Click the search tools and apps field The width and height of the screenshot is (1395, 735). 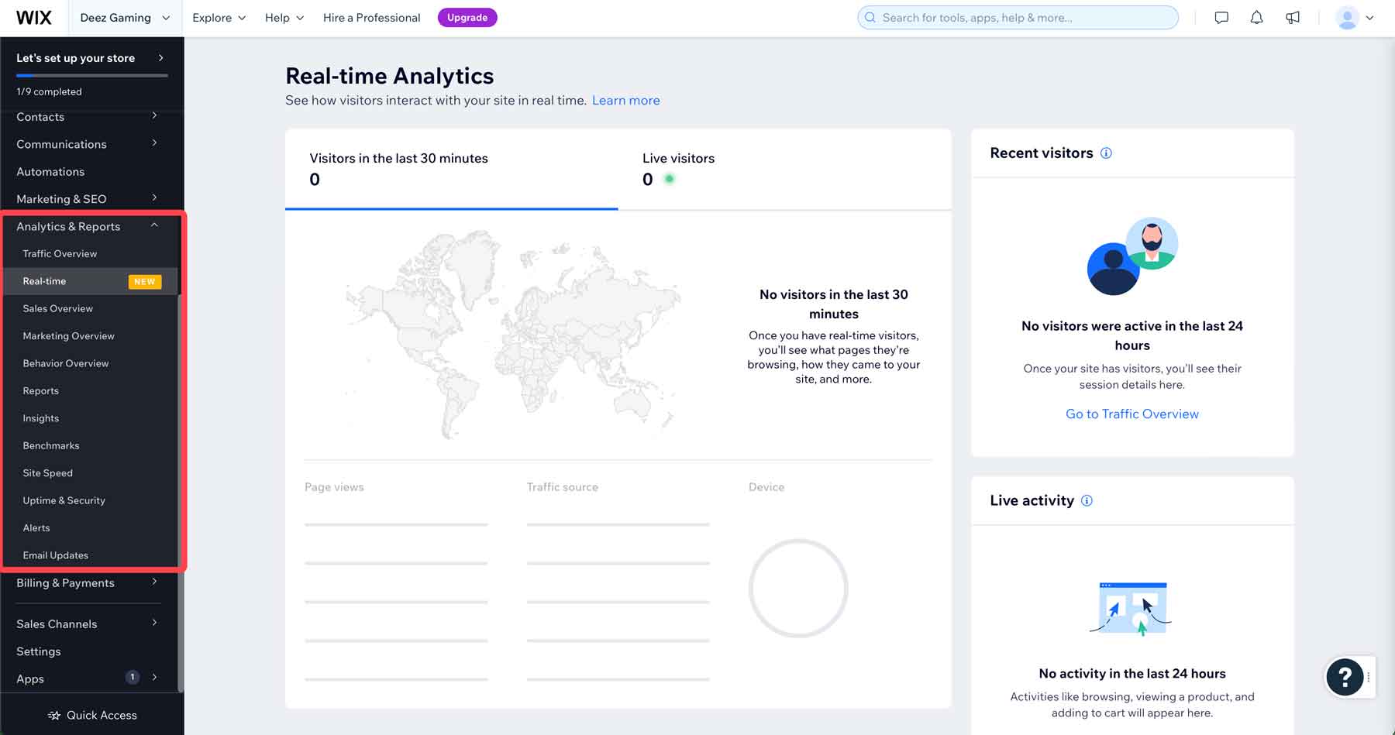click(1017, 17)
